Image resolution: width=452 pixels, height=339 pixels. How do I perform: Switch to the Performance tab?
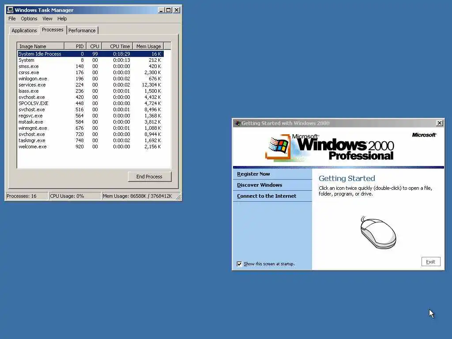pyautogui.click(x=82, y=30)
